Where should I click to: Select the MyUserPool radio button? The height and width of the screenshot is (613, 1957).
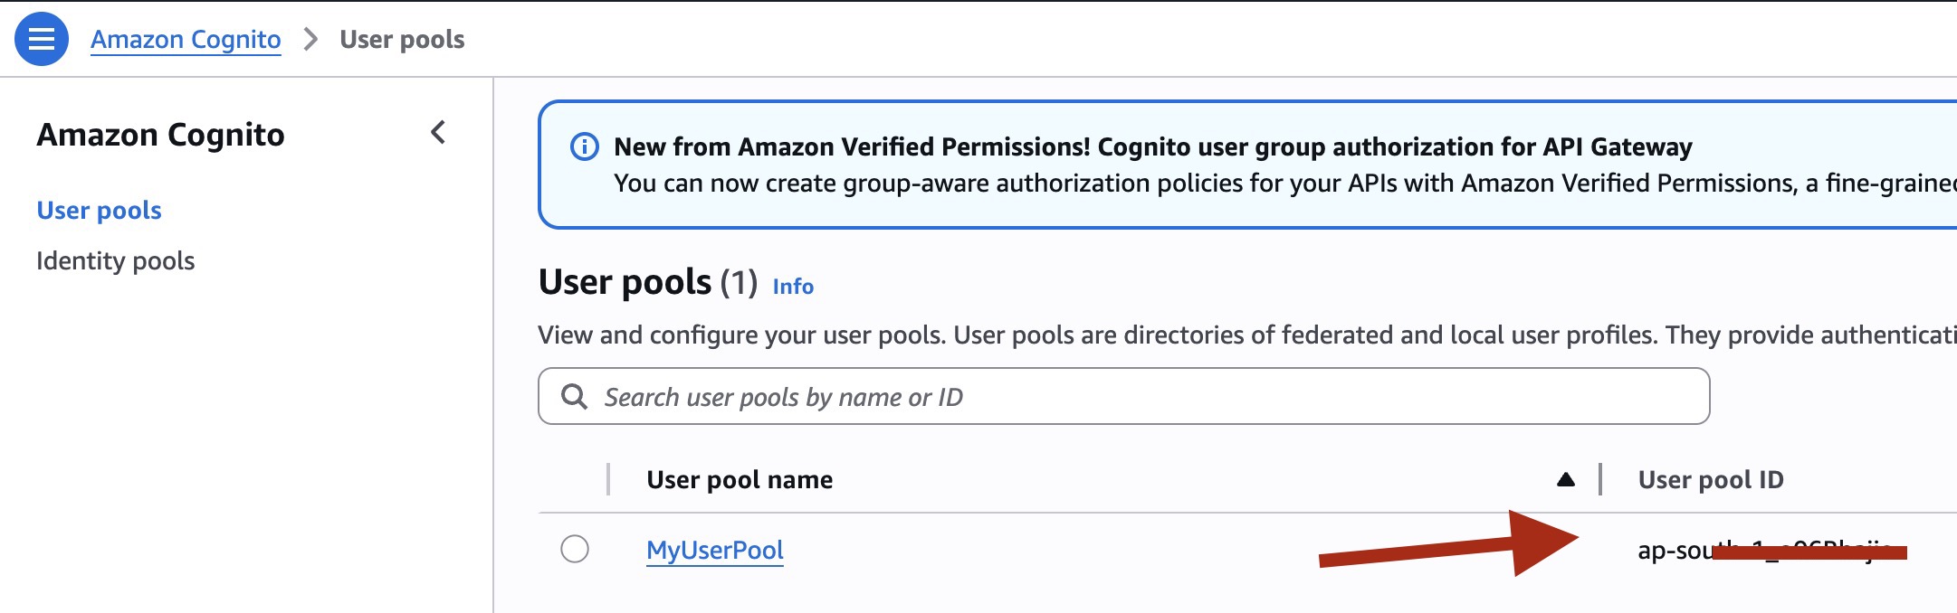tap(575, 549)
